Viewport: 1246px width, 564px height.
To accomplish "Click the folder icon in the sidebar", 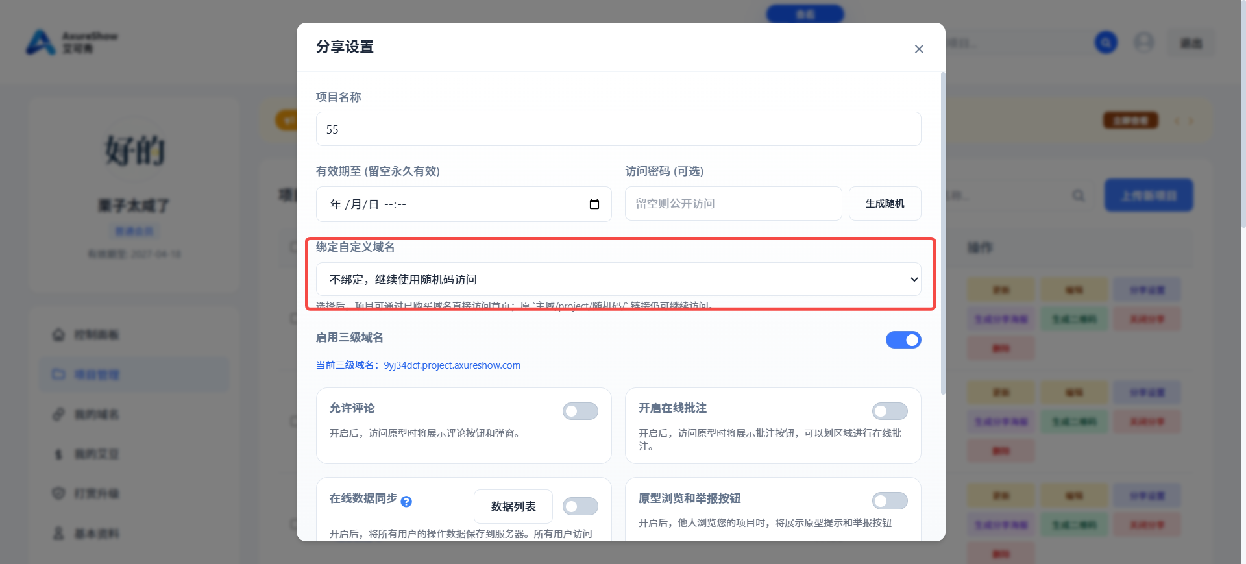I will (58, 374).
